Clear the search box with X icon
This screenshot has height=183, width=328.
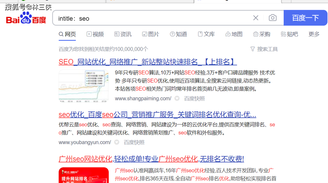pyautogui.click(x=256, y=18)
